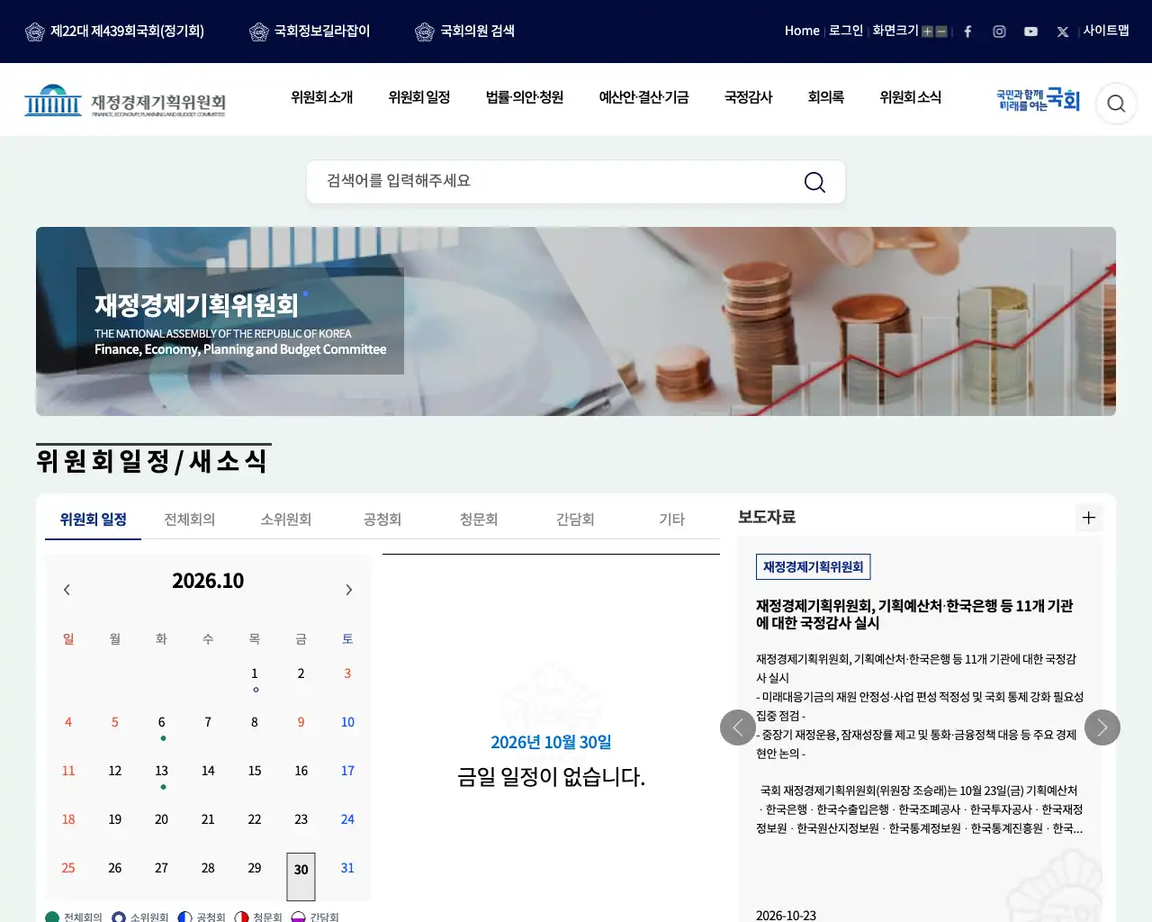Click the 국민과 함께 미래를 여는 국회 logo

1038,100
